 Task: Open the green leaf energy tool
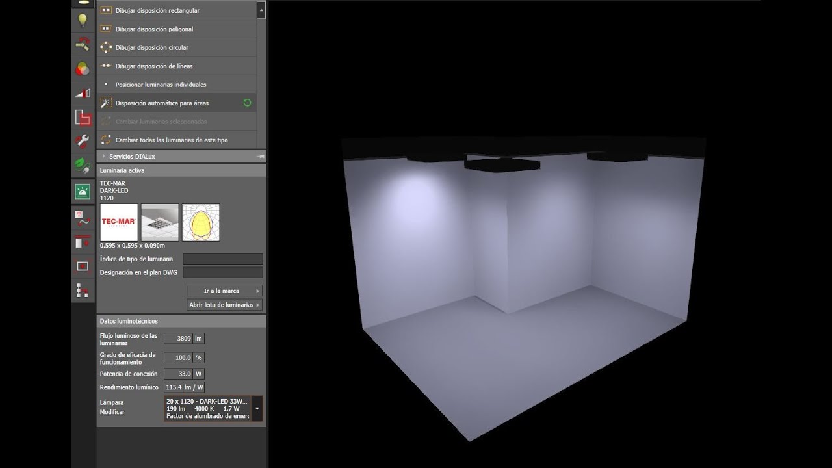point(83,166)
